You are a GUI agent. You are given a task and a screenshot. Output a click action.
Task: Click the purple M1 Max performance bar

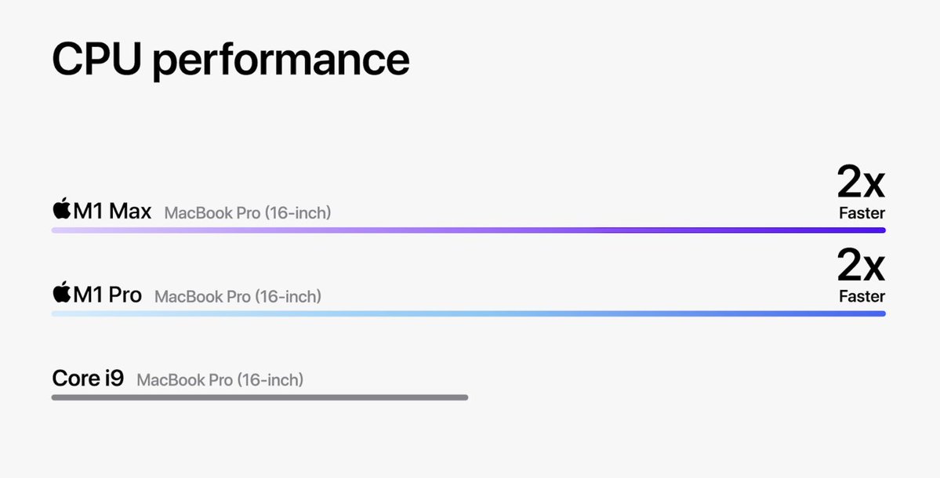(469, 230)
